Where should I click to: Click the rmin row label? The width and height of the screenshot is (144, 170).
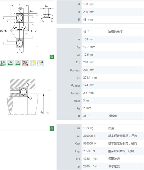[77, 101]
